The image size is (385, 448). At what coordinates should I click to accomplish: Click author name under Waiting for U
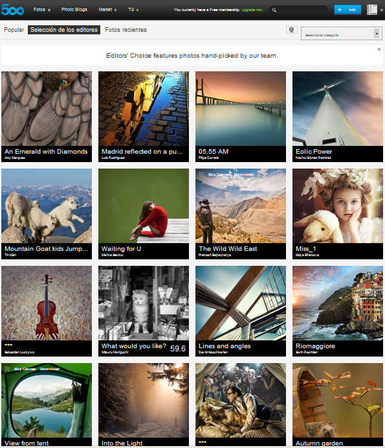[x=112, y=255]
